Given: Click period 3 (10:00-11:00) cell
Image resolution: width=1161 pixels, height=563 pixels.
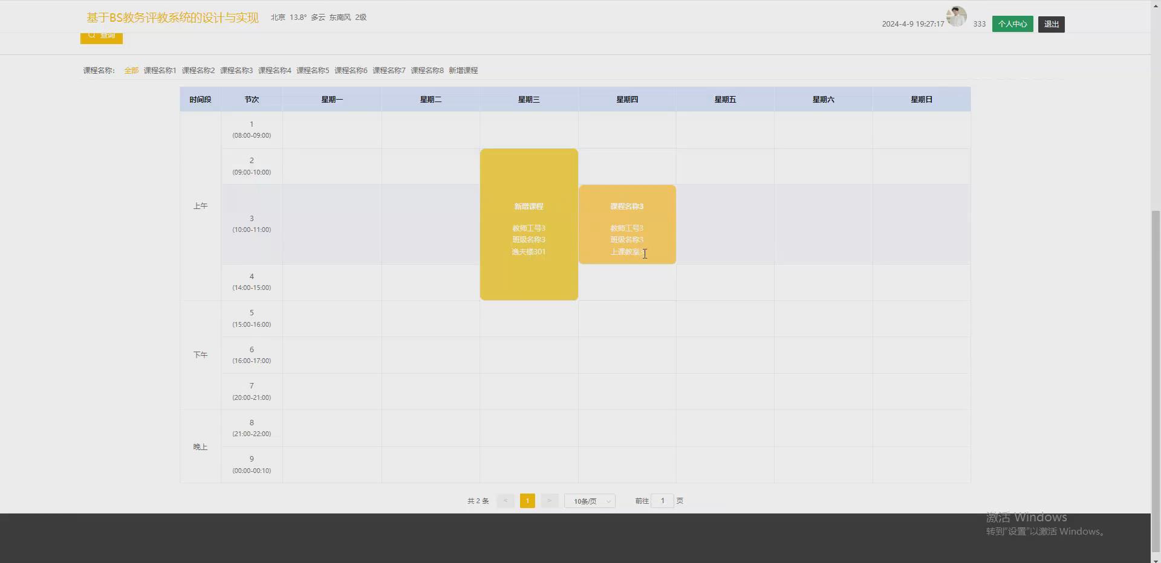Looking at the screenshot, I should tap(252, 224).
